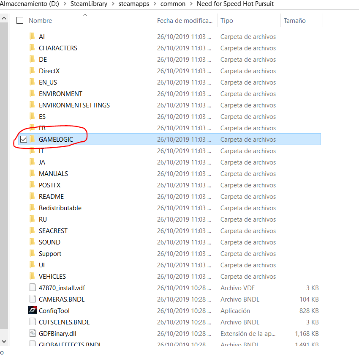Click the ENVIRONMENTSETTINGS folder icon
The width and height of the screenshot is (359, 357).
coord(32,105)
